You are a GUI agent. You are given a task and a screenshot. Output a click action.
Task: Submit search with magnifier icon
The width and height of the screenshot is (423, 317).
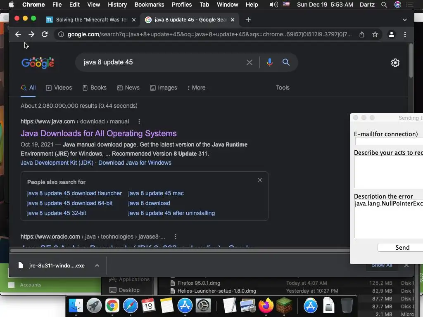(286, 62)
